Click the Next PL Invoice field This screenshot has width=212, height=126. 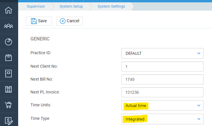pos(163,92)
